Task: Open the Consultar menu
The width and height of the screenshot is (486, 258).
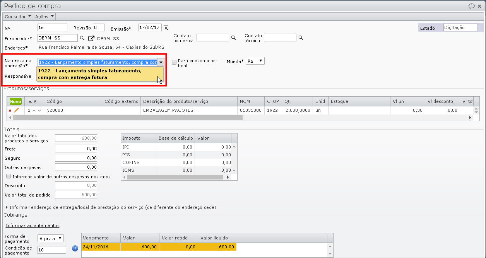Action: point(18,17)
